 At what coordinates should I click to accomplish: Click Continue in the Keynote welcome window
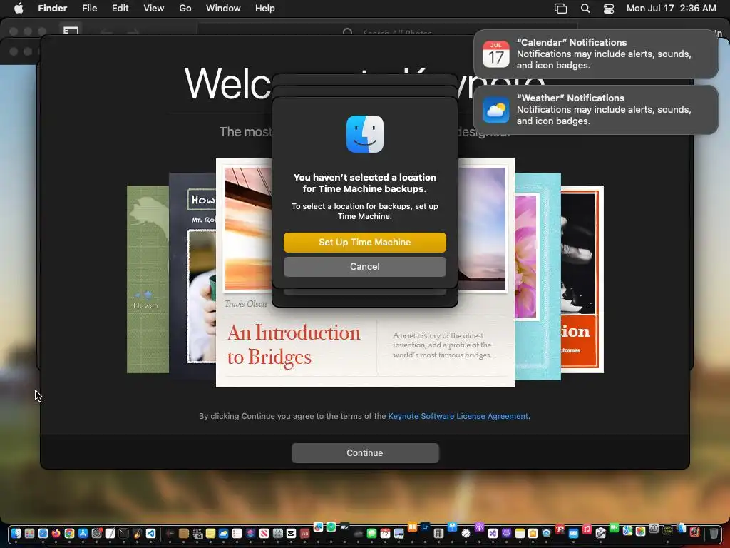click(x=364, y=453)
